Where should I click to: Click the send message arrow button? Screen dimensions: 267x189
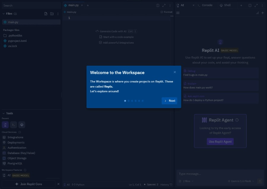click(260, 181)
